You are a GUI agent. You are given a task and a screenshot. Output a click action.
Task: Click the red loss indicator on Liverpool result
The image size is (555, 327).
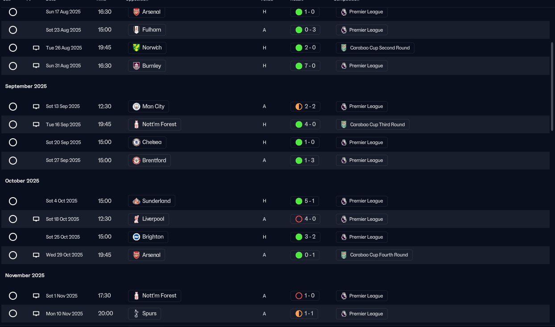pyautogui.click(x=299, y=219)
